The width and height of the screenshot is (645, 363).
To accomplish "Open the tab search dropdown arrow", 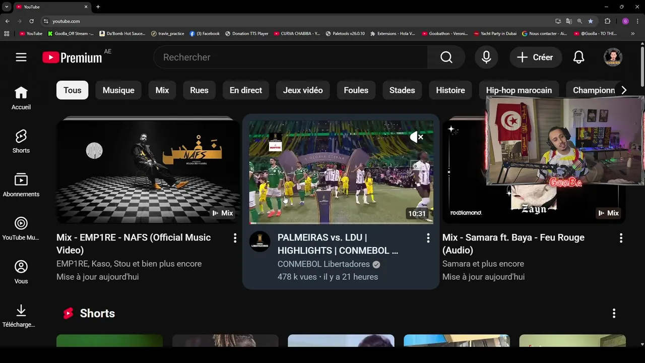I will point(7,7).
